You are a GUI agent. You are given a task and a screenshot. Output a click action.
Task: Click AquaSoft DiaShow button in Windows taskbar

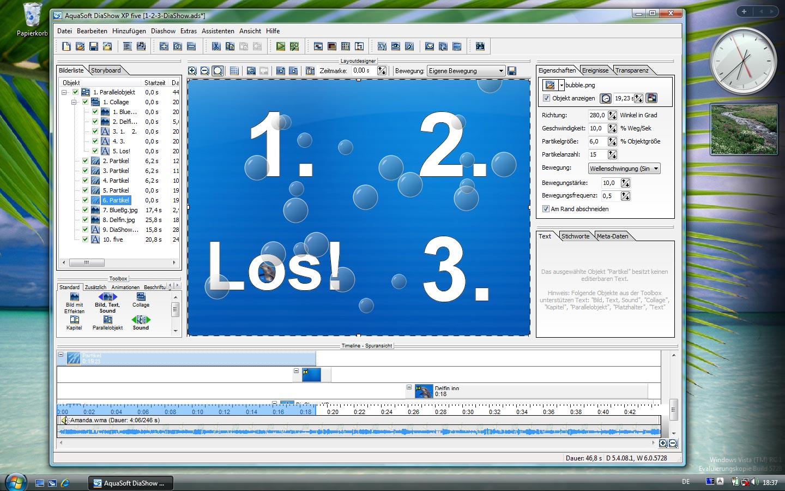click(x=131, y=483)
